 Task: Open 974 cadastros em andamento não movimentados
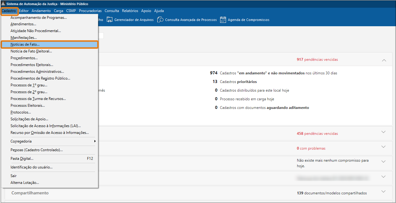[x=273, y=73]
